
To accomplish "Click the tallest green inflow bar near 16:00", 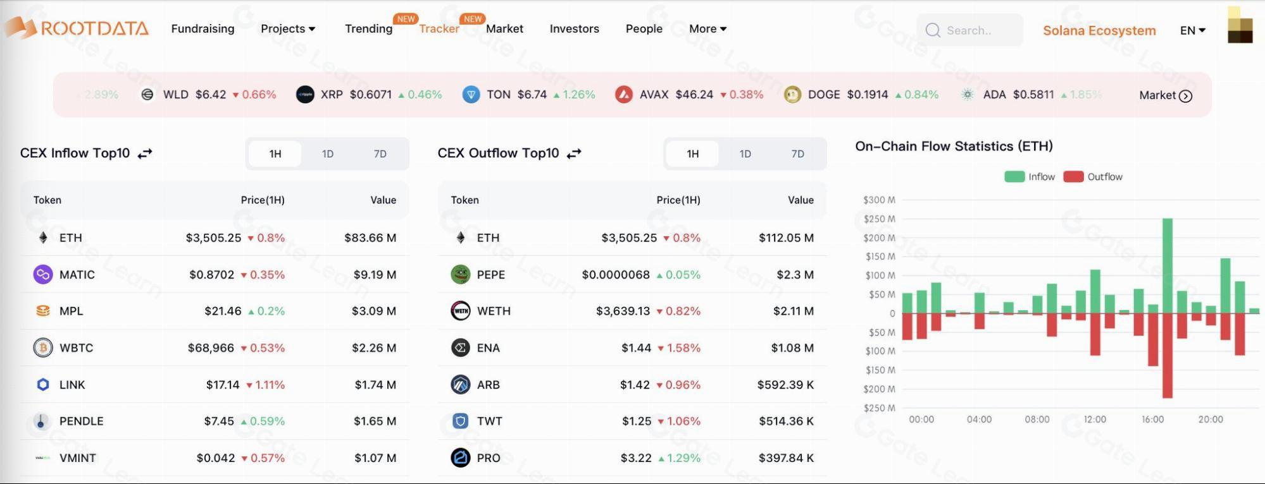I will tap(1168, 265).
